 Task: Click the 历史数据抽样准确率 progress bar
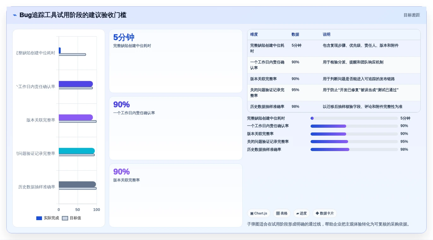(x=354, y=149)
